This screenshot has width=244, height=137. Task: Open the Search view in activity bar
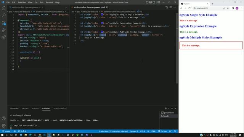(3, 15)
